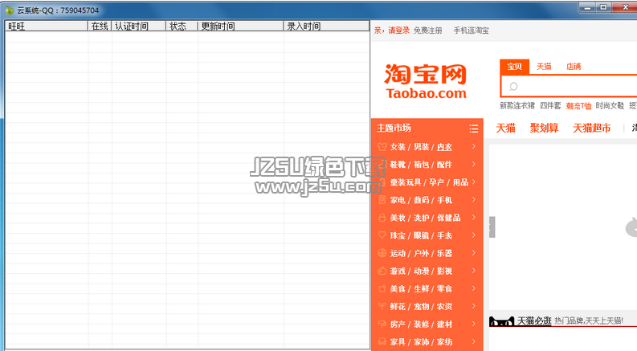Viewport: 637px width, 351px height.
Task: Click the search magnifier icon
Action: [x=513, y=86]
